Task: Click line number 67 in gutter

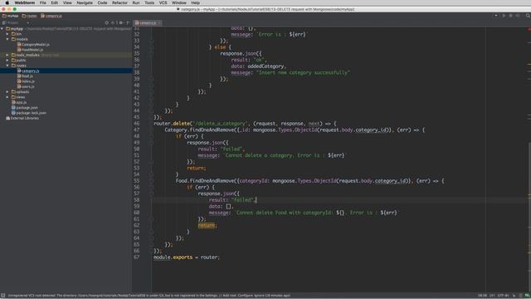Action: point(136,257)
